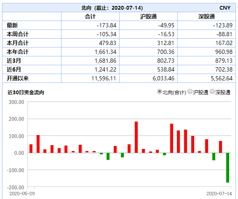Click the 合计 column header

(90, 16)
